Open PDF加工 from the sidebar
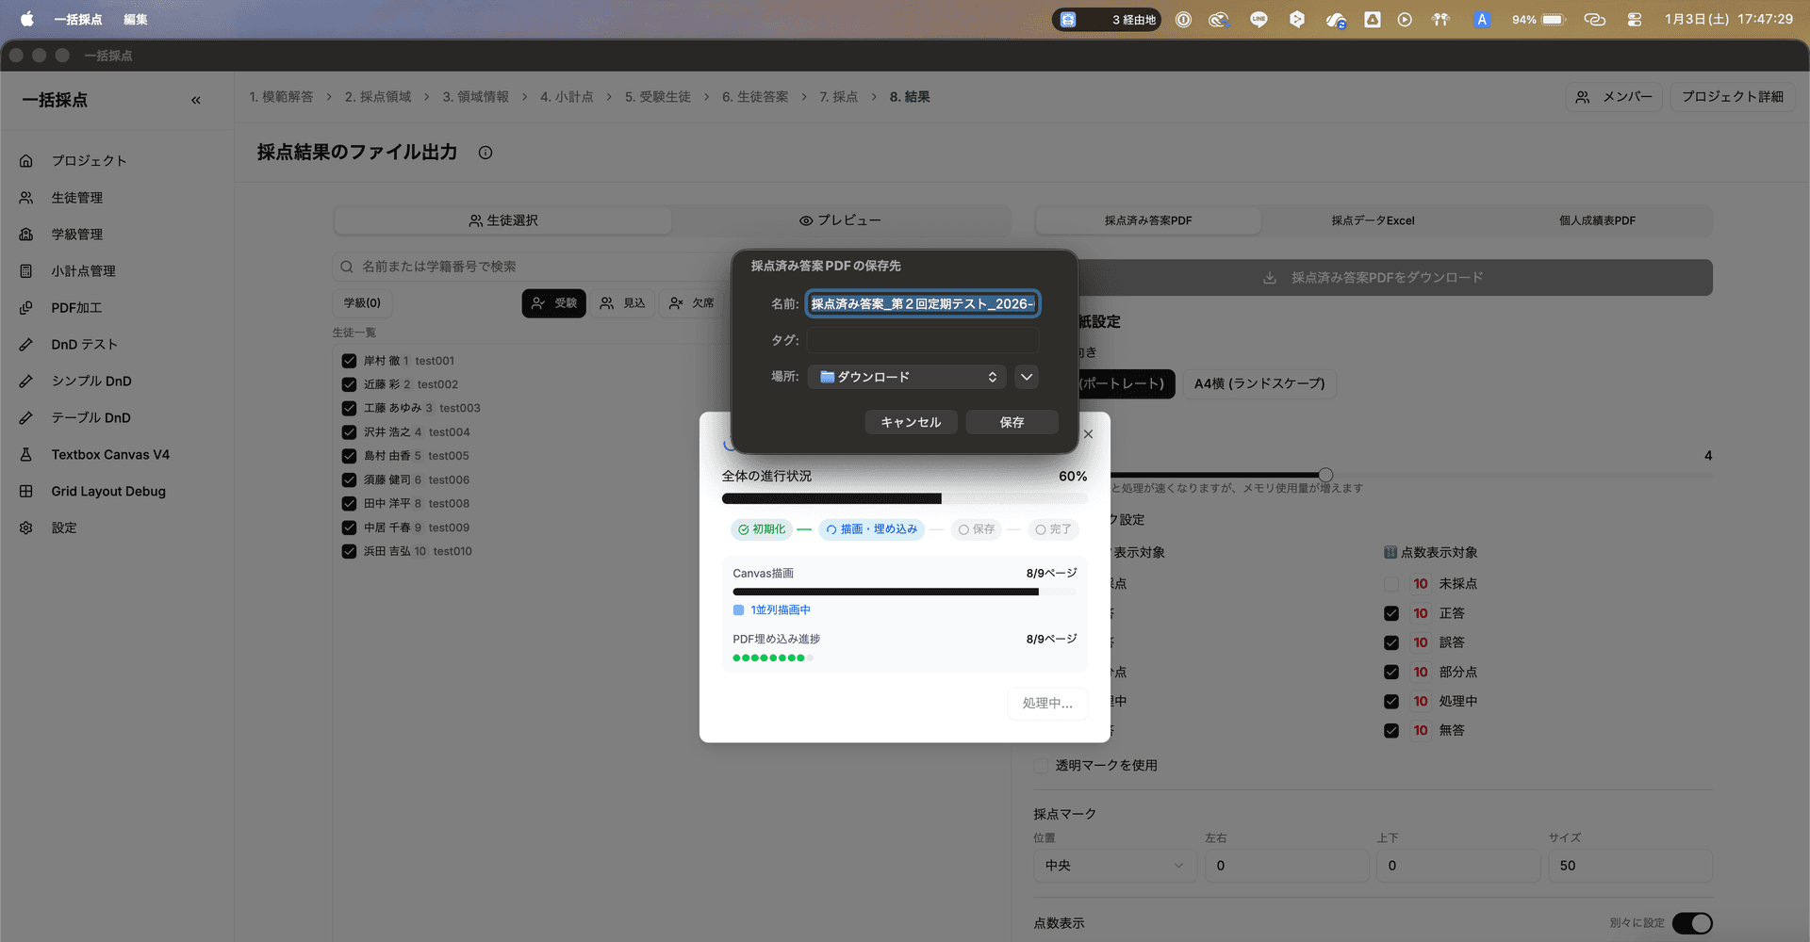 coord(76,308)
